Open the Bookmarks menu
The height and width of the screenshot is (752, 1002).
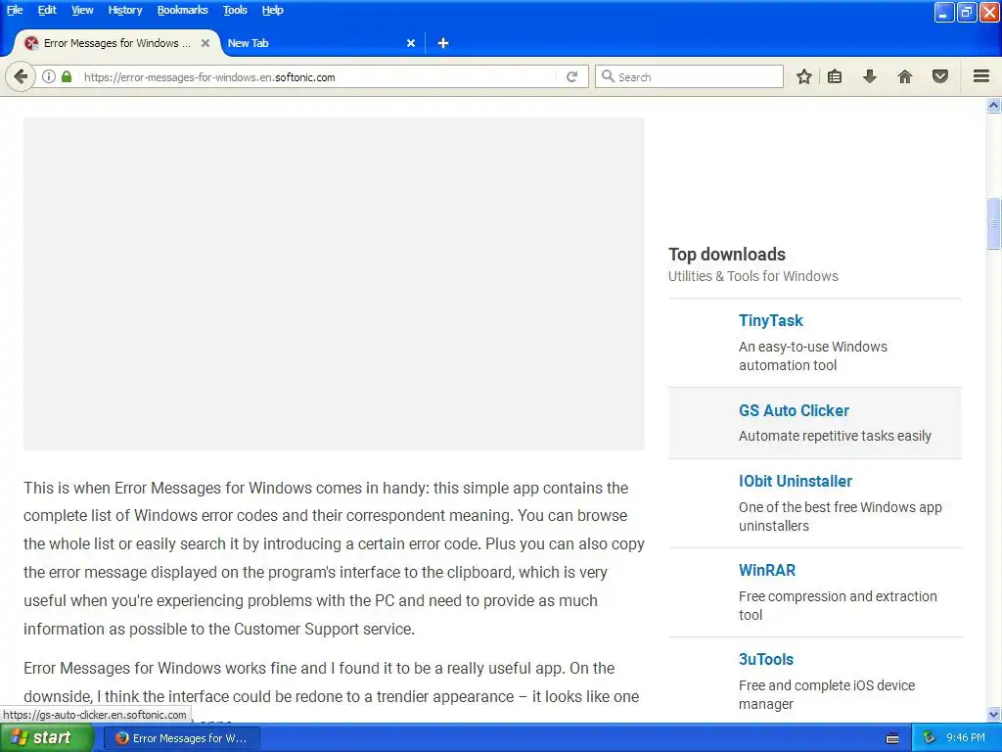[182, 10]
